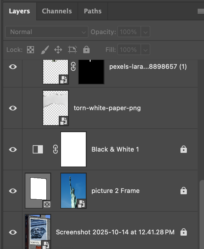Toggle visibility of Black & White 1 layer
204x249 pixels.
click(13, 149)
